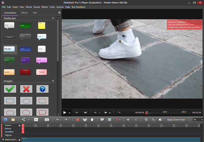Collapse the Textboxes section
The height and width of the screenshot is (142, 204).
click(x=53, y=18)
